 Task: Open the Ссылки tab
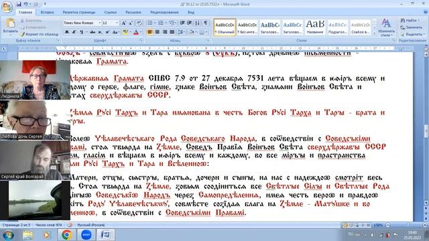pos(110,12)
